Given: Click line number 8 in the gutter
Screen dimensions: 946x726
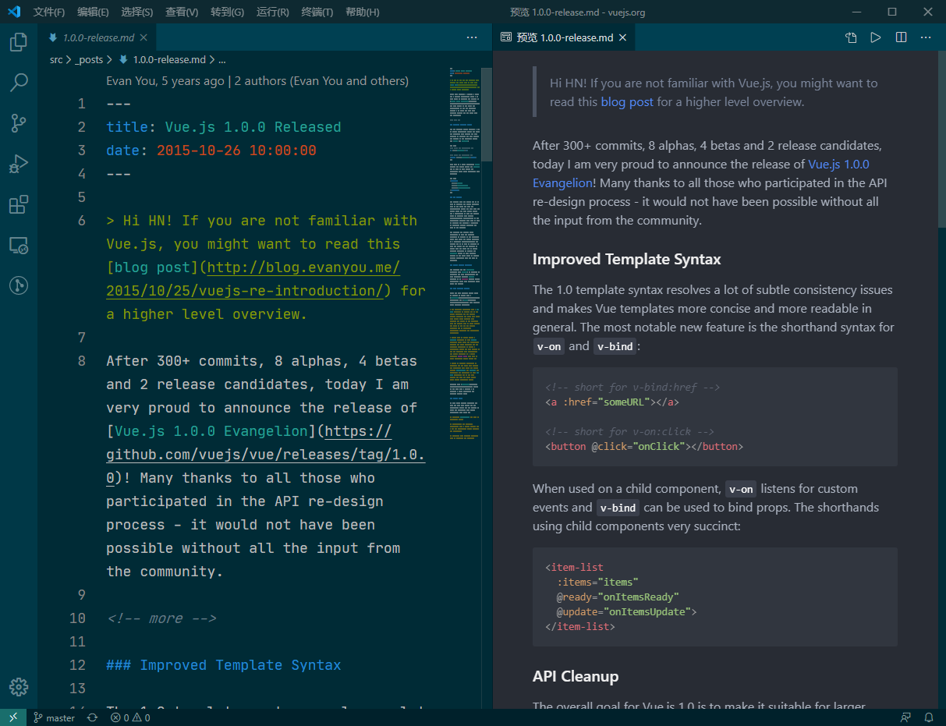Looking at the screenshot, I should point(82,361).
